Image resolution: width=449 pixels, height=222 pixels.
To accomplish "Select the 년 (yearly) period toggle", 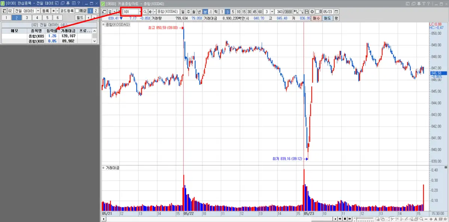I will (x=199, y=12).
